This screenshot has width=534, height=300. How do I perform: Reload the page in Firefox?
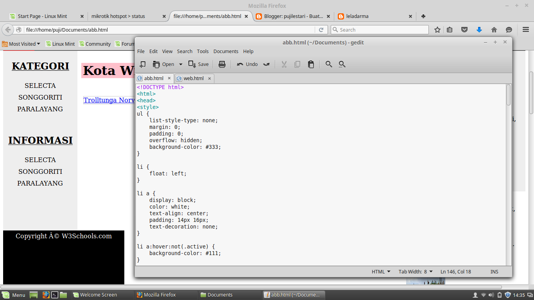click(321, 30)
